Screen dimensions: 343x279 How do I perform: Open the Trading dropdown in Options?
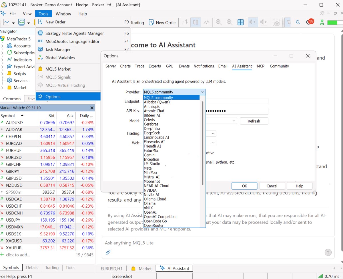[x=214, y=133]
